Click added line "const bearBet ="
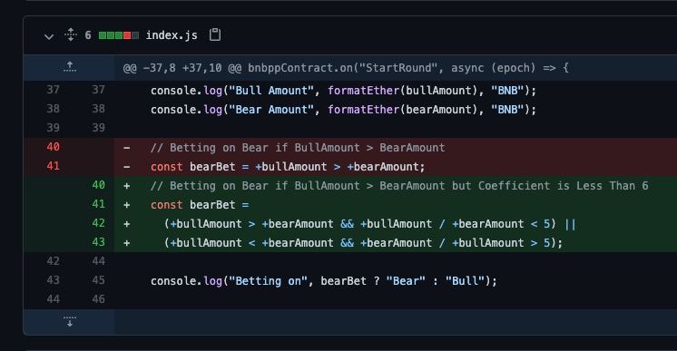Image resolution: width=677 pixels, height=351 pixels. coord(200,205)
